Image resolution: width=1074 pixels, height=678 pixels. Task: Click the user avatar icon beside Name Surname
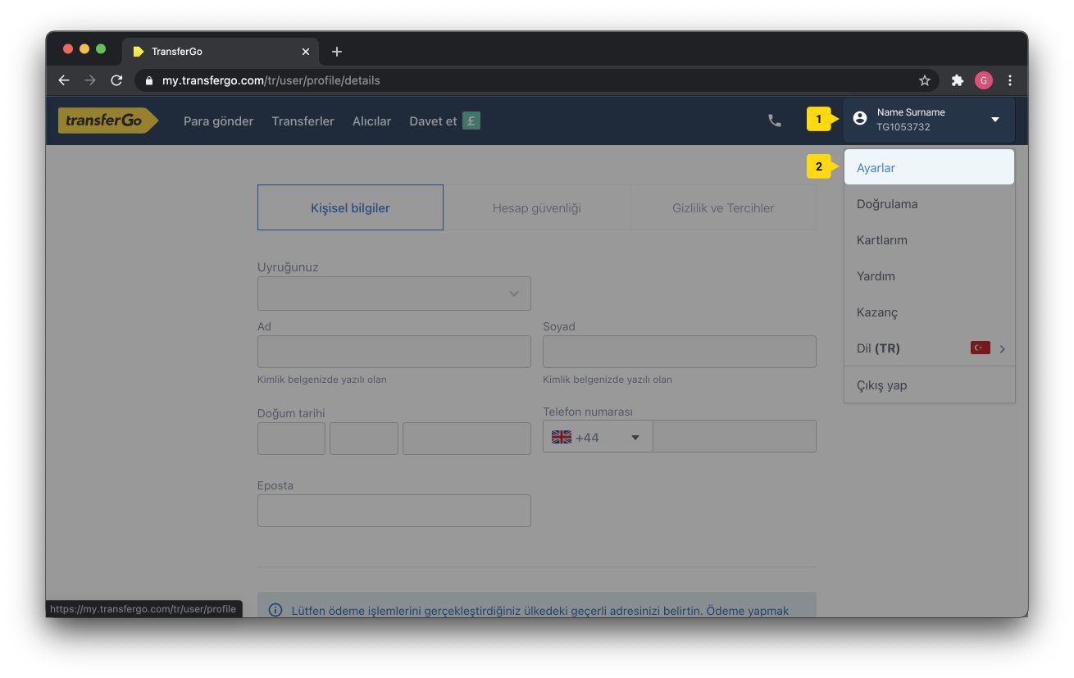(860, 119)
